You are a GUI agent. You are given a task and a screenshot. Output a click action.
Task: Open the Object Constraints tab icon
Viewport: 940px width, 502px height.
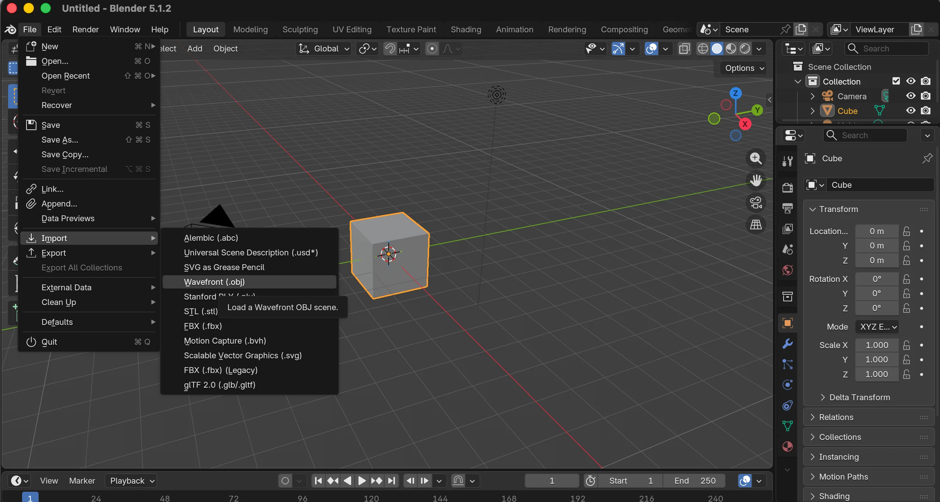(787, 405)
